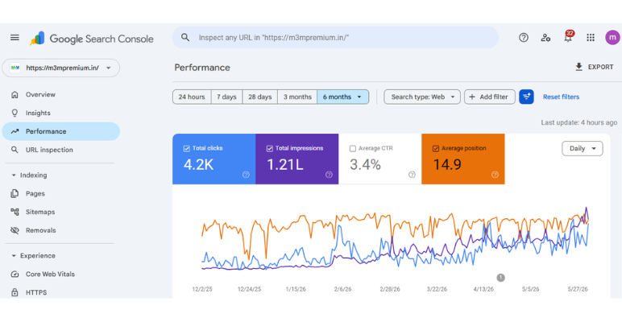Viewport: 622px width, 322px height.
Task: Open the Daily granularity dropdown
Action: pos(583,149)
